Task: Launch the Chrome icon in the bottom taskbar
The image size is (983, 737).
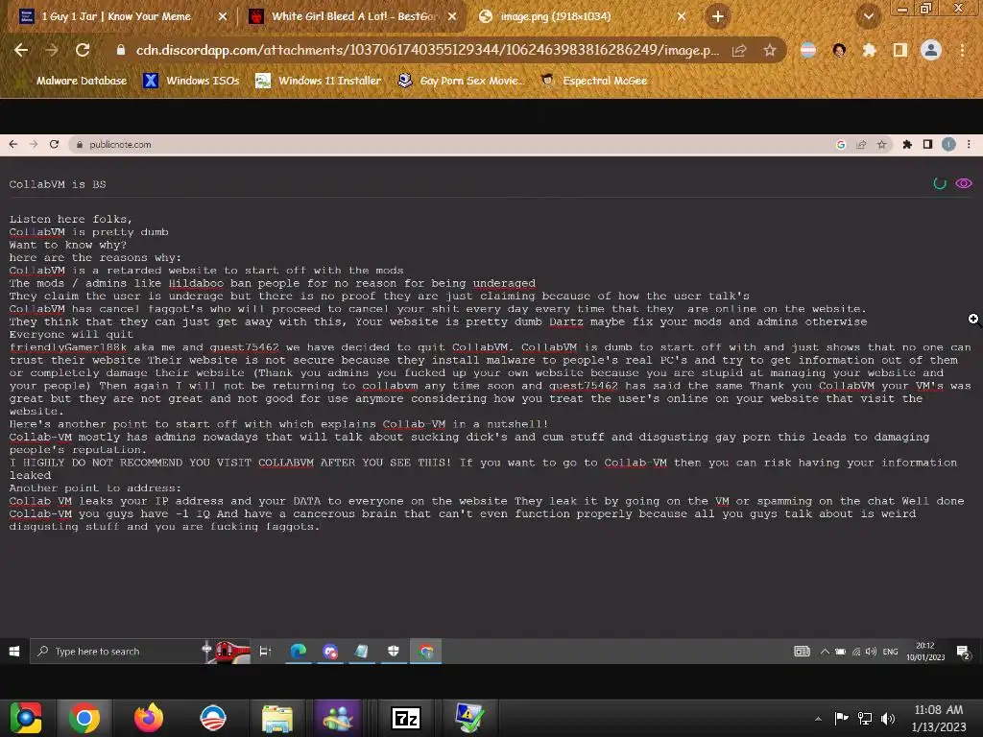Action: coord(84,718)
